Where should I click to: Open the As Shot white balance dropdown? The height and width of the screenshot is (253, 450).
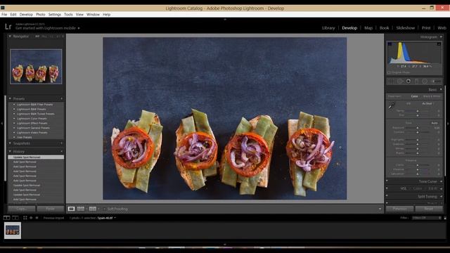428,103
